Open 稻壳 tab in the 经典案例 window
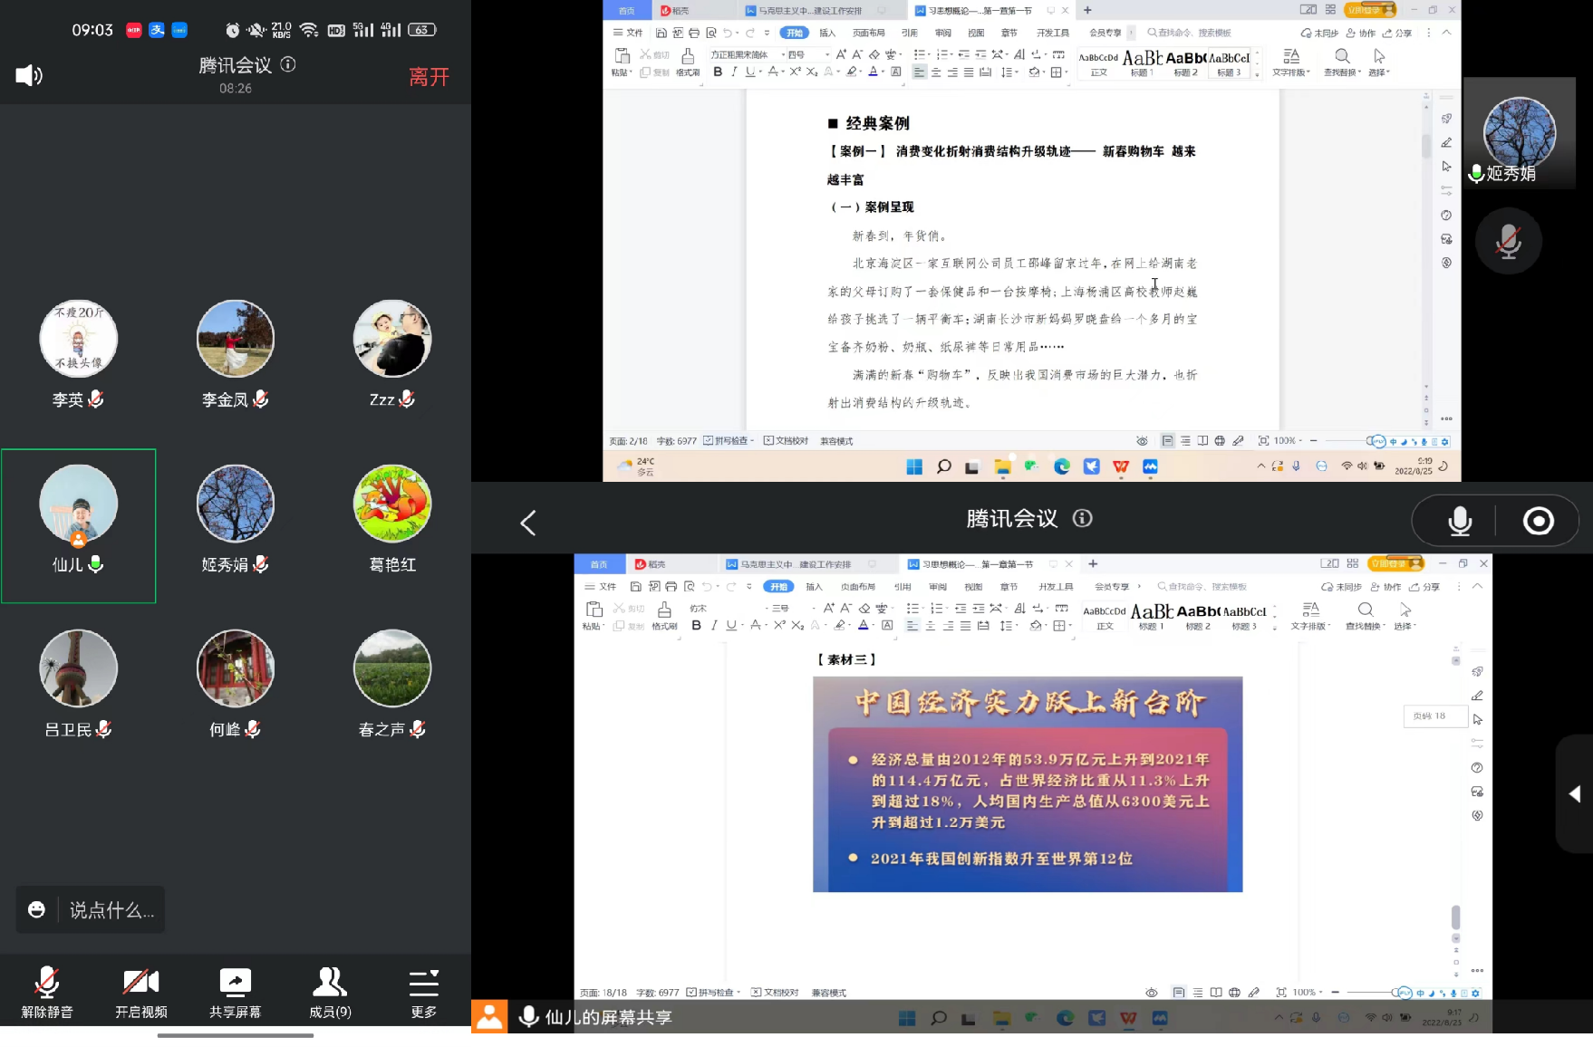Image resolution: width=1593 pixels, height=1047 pixels. pos(674,11)
